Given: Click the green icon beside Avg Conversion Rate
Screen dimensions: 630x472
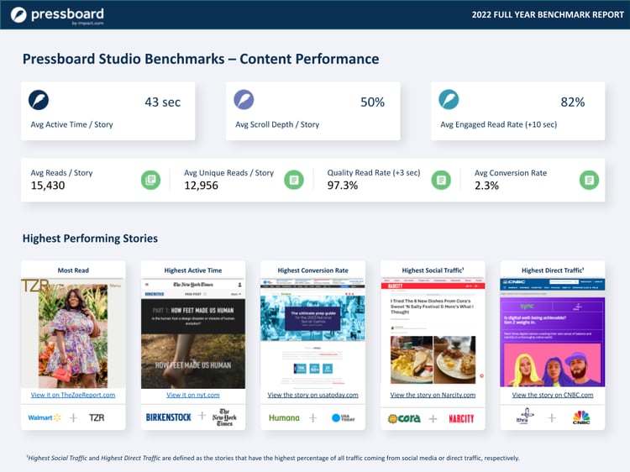Looking at the screenshot, I should 589,180.
